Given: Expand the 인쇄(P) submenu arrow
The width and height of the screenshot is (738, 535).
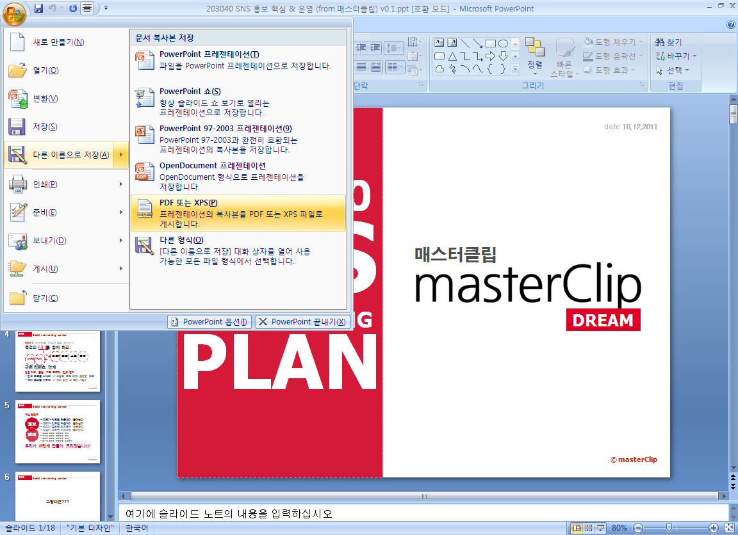Looking at the screenshot, I should [x=121, y=184].
